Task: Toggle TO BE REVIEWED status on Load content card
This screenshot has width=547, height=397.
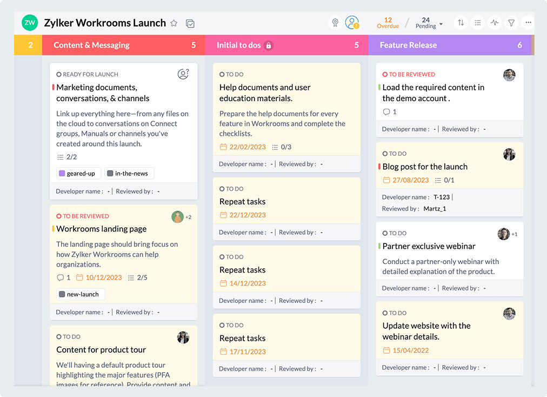Action: (x=385, y=75)
